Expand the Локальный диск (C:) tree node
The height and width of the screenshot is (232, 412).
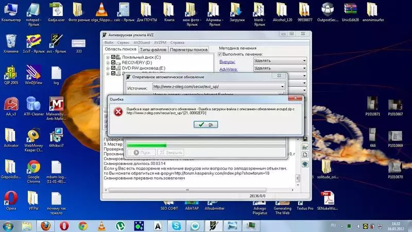tap(108, 57)
